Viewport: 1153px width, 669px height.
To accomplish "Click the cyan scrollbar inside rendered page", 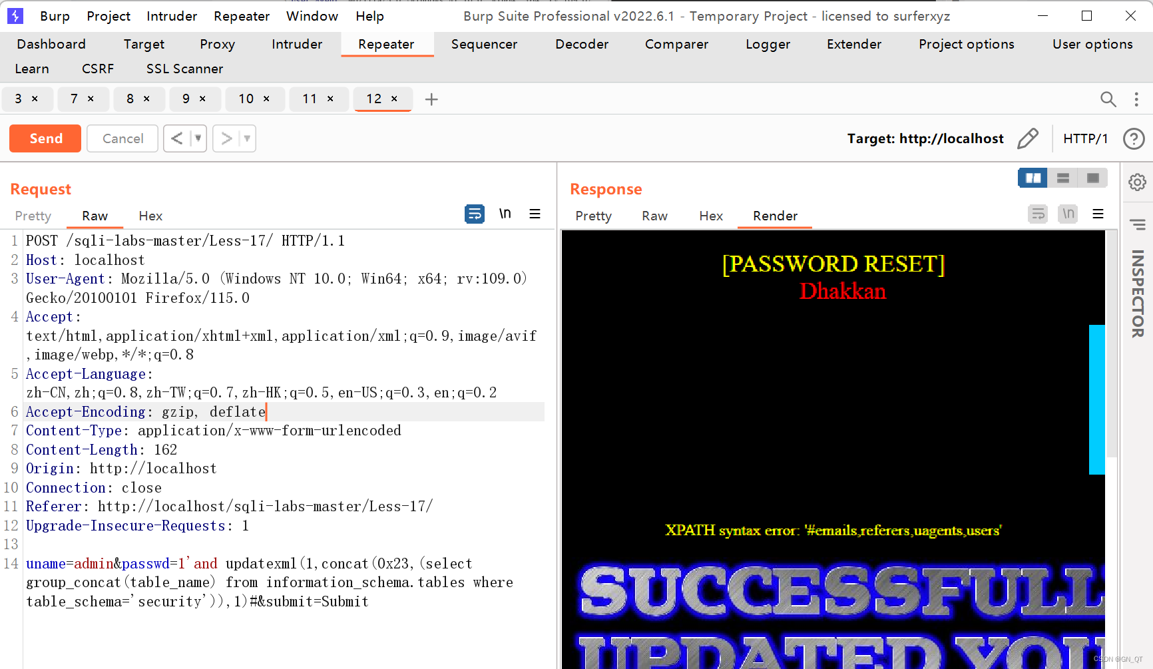I will tap(1096, 399).
